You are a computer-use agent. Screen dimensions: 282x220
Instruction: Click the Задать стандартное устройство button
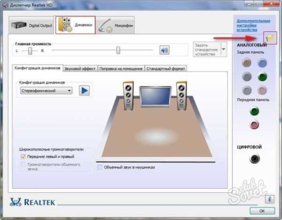(207, 50)
